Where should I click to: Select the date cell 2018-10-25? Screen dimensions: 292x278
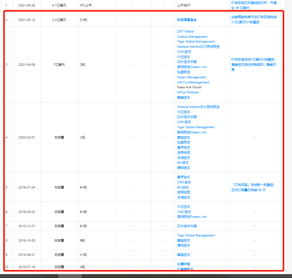(x=27, y=241)
